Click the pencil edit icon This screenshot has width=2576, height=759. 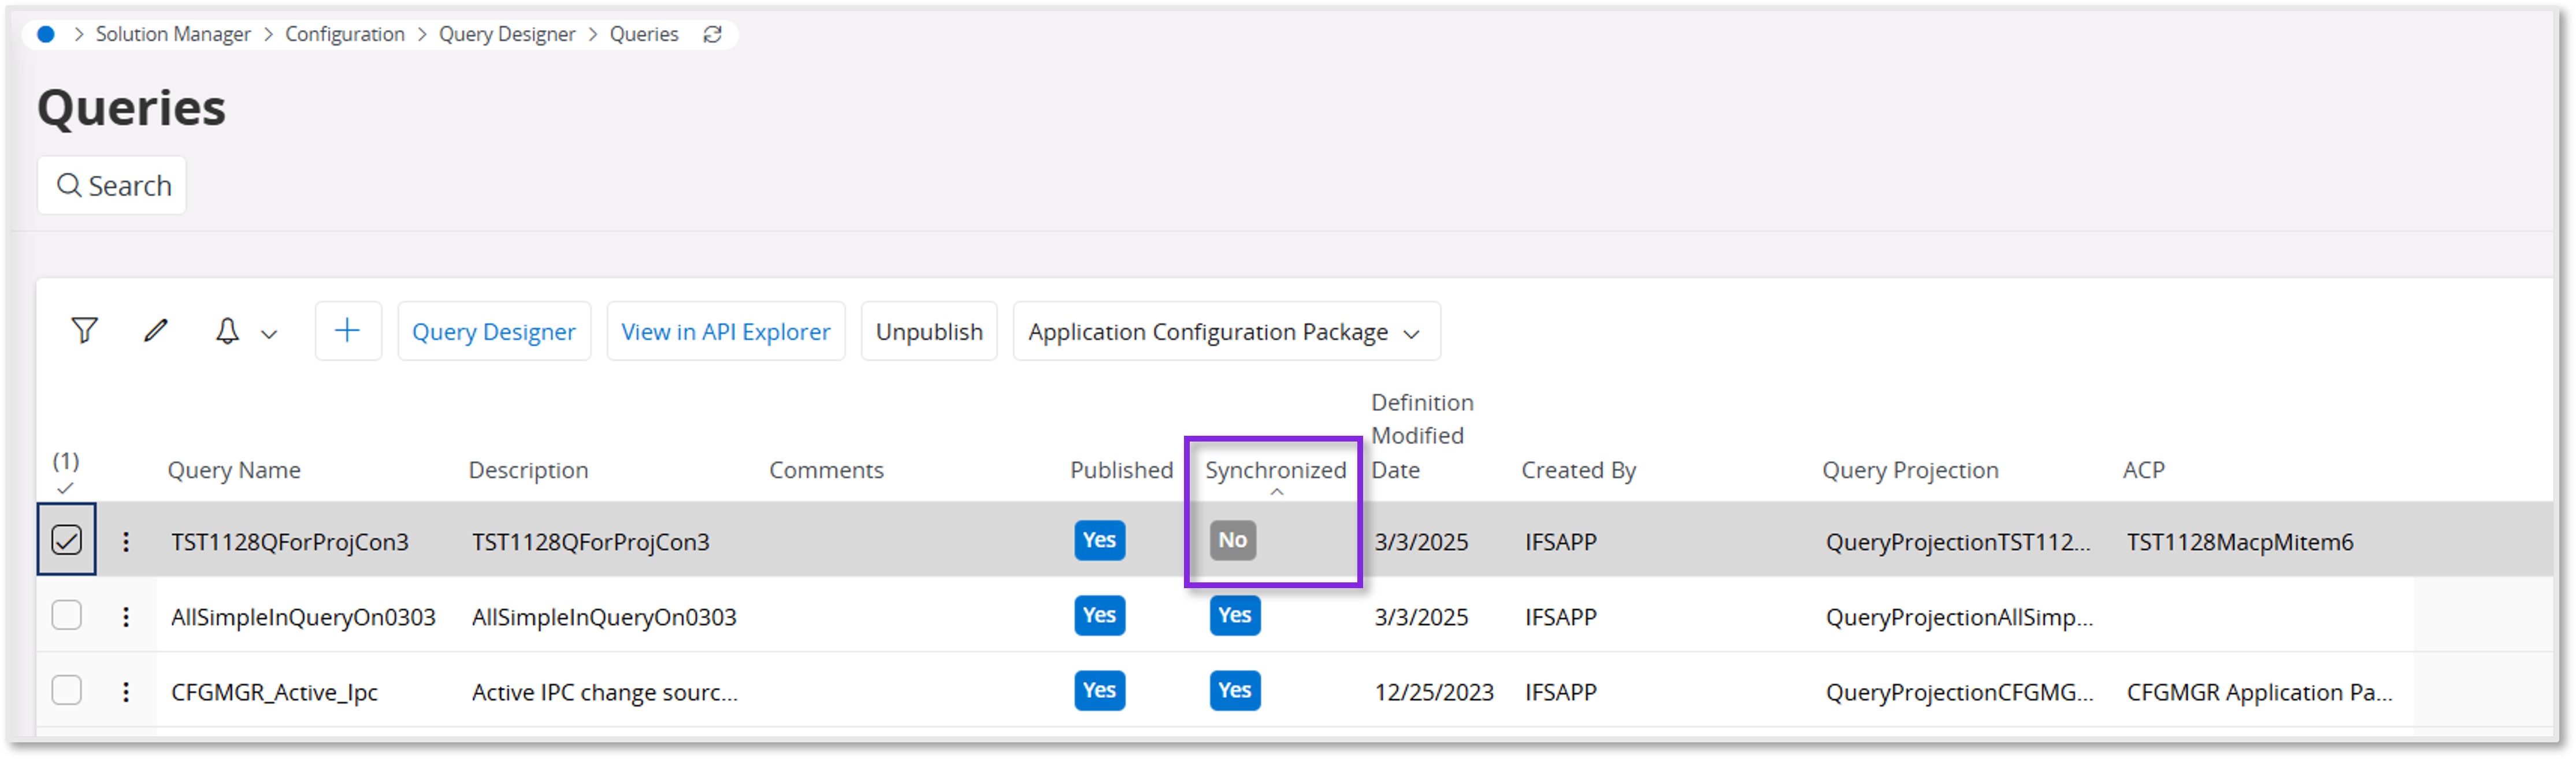click(x=155, y=331)
